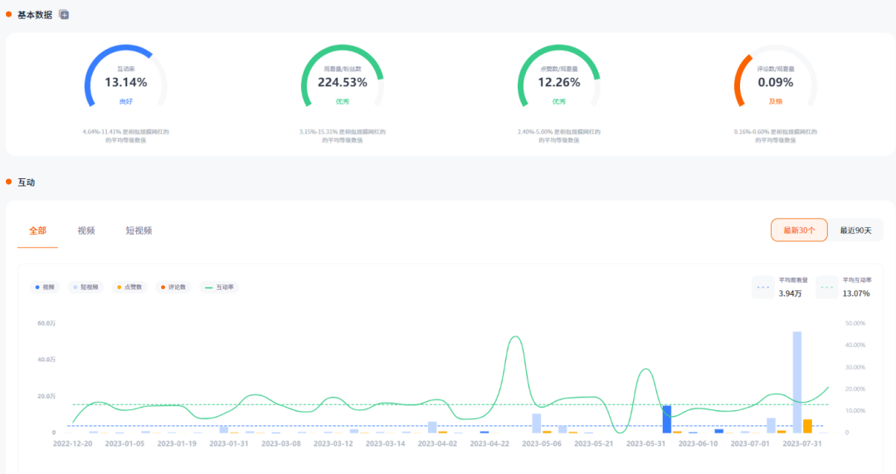896x474 pixels.
Task: Click the add icon beside 基本数据
Action: click(64, 15)
